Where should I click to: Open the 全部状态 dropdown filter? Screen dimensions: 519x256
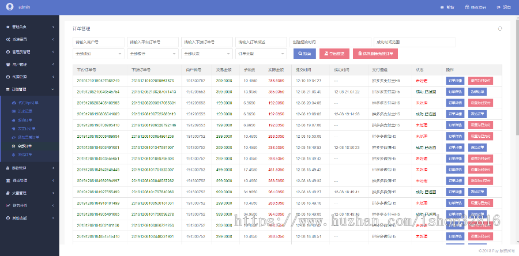coord(207,54)
